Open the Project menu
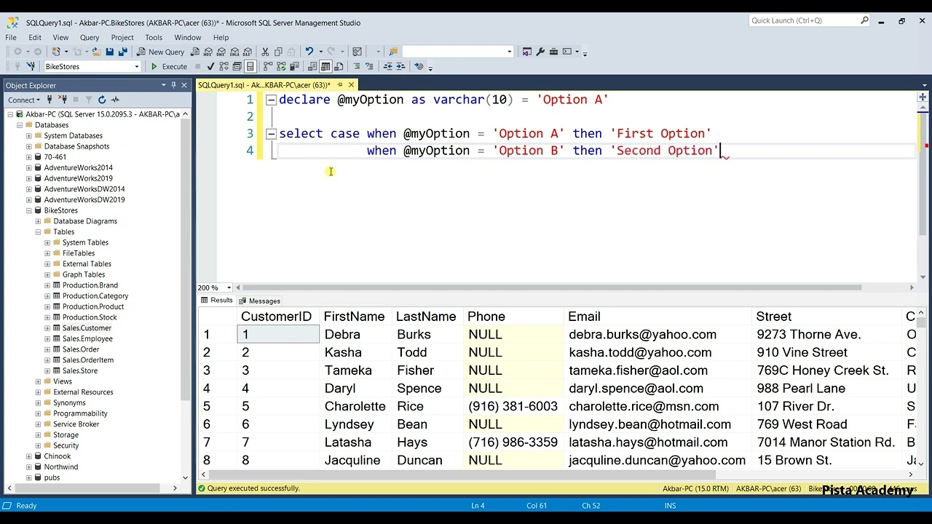Viewport: 932px width, 524px height. (x=122, y=37)
